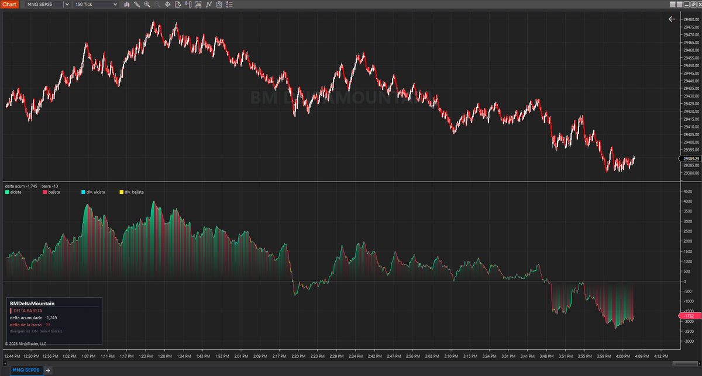Zoom in with the magnifier plus icon
The width and height of the screenshot is (702, 376).
(x=147, y=4)
